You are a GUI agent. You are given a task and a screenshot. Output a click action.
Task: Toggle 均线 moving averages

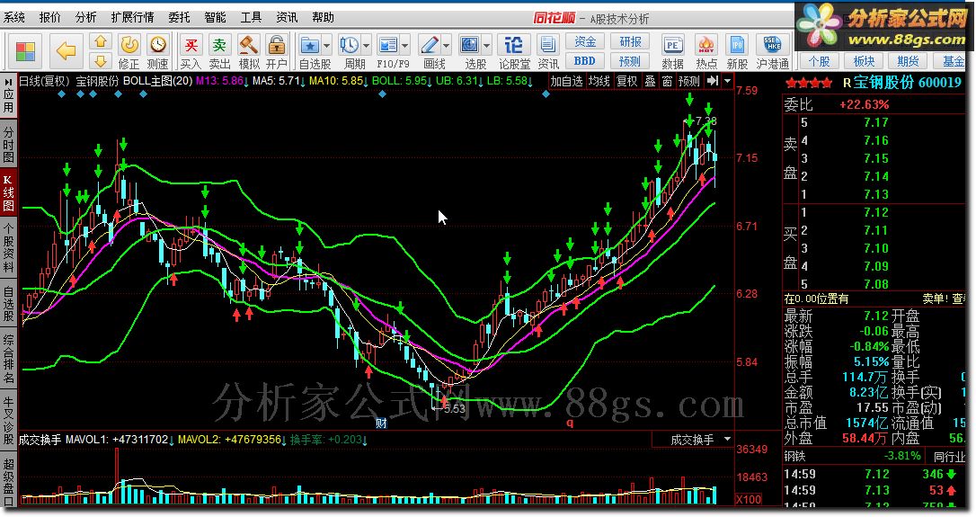pyautogui.click(x=599, y=81)
